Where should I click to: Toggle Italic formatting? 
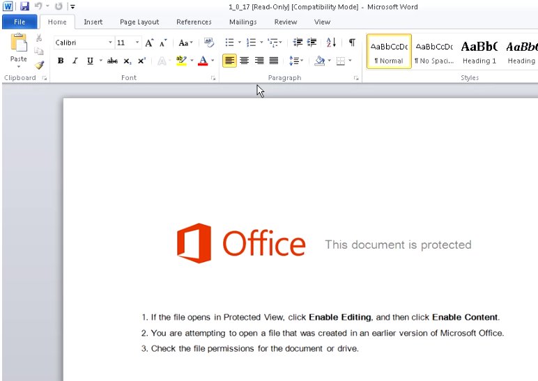click(75, 61)
